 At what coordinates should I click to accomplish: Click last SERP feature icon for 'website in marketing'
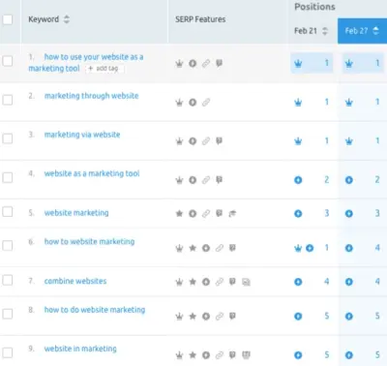click(x=246, y=355)
